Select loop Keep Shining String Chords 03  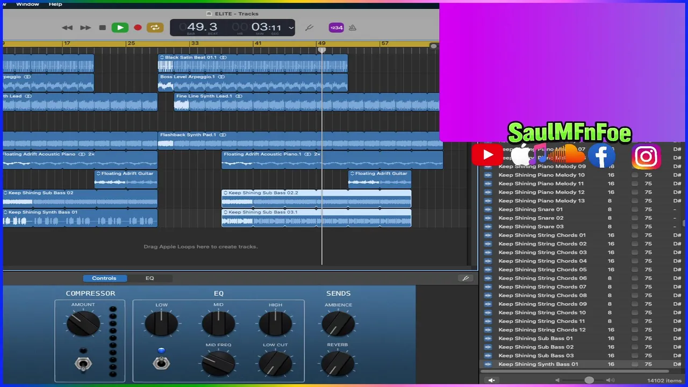(x=542, y=252)
